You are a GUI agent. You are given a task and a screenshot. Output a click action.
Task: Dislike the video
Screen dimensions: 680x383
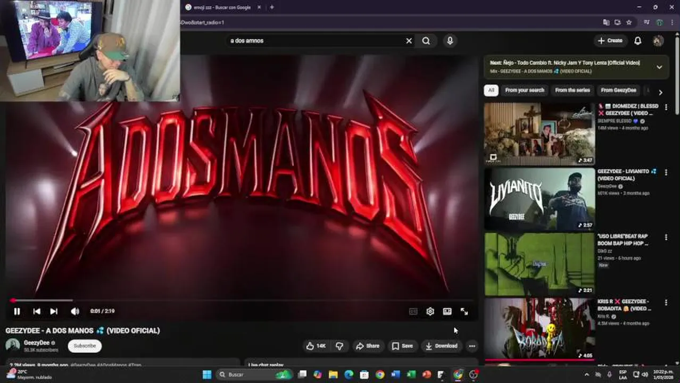339,346
